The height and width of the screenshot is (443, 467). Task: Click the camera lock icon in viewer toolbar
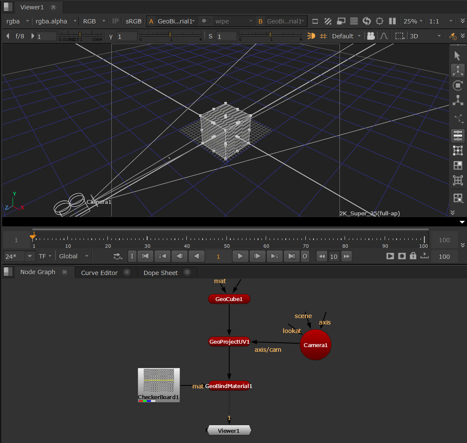tap(371, 36)
